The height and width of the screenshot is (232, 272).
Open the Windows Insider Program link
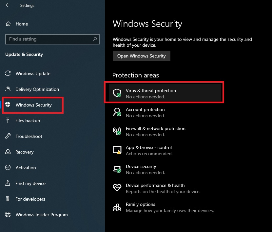coord(42,215)
